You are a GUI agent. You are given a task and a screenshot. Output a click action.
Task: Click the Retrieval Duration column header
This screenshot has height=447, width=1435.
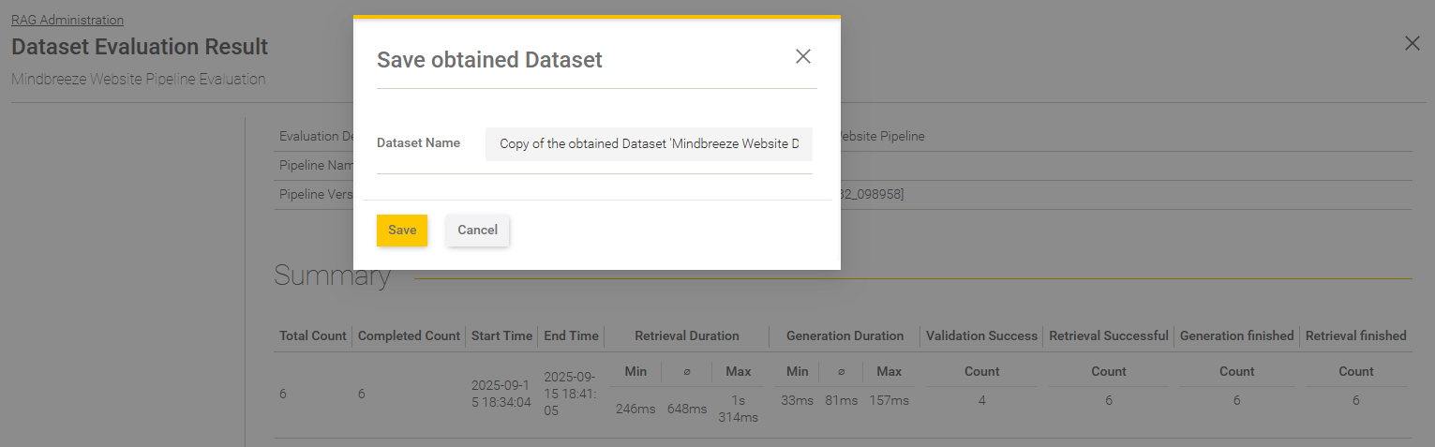click(686, 335)
